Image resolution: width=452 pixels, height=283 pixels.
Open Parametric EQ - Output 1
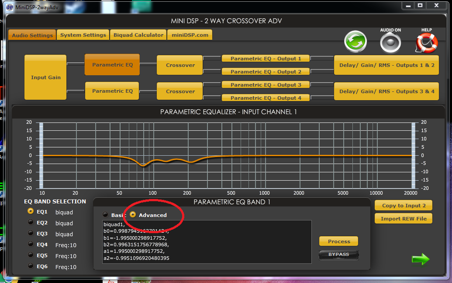(x=266, y=59)
